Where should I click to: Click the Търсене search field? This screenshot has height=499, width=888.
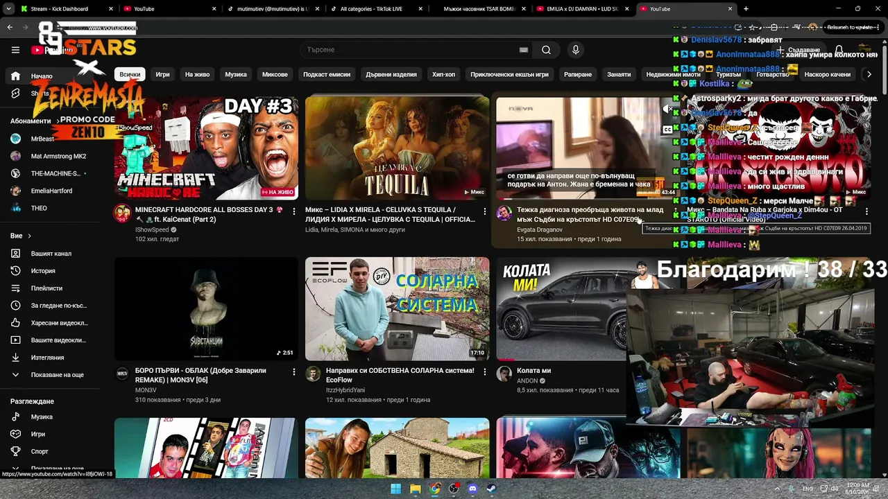(409, 50)
